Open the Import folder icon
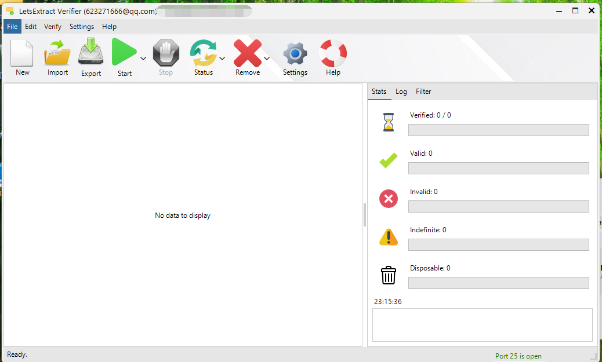602x362 pixels. point(57,53)
